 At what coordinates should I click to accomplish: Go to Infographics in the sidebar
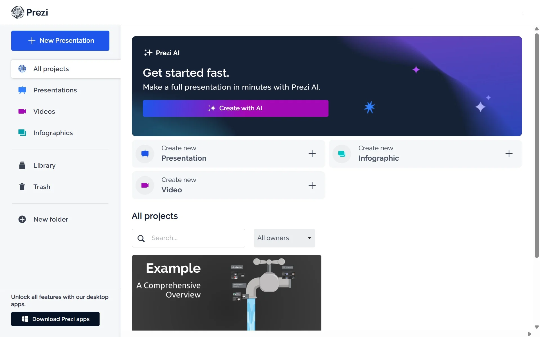53,133
